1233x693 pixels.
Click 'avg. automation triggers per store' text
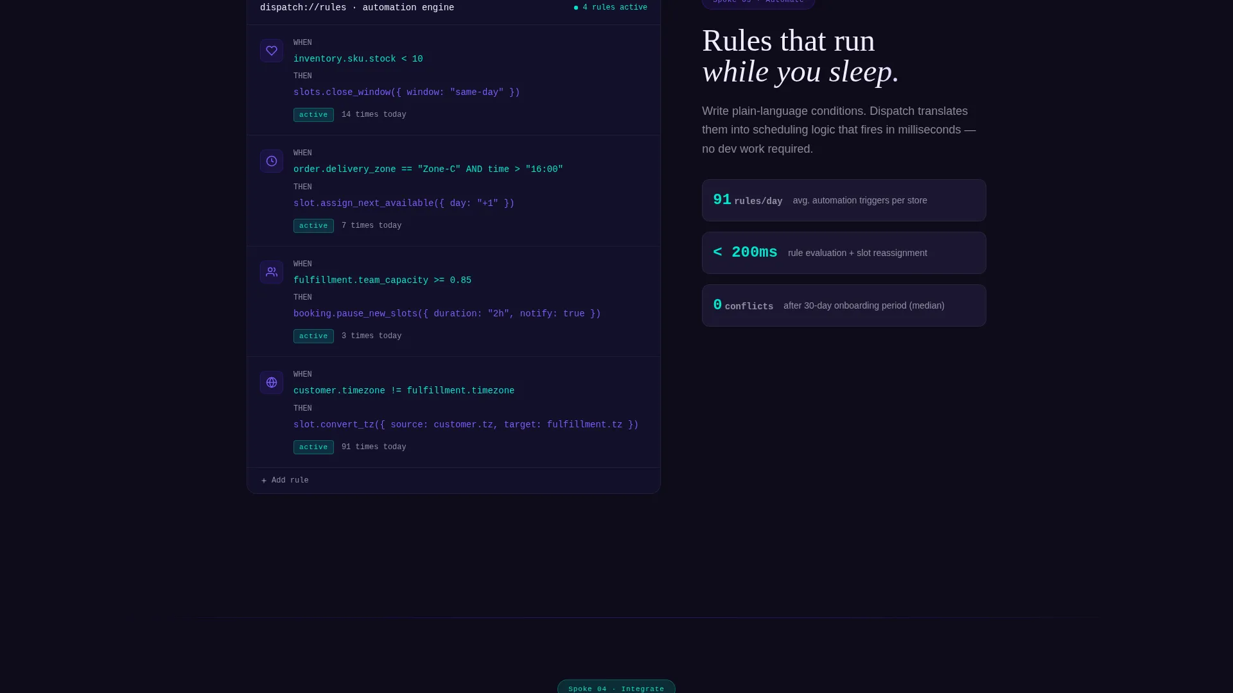coord(860,200)
